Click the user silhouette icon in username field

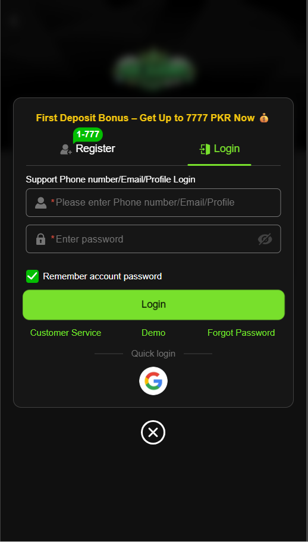[41, 203]
